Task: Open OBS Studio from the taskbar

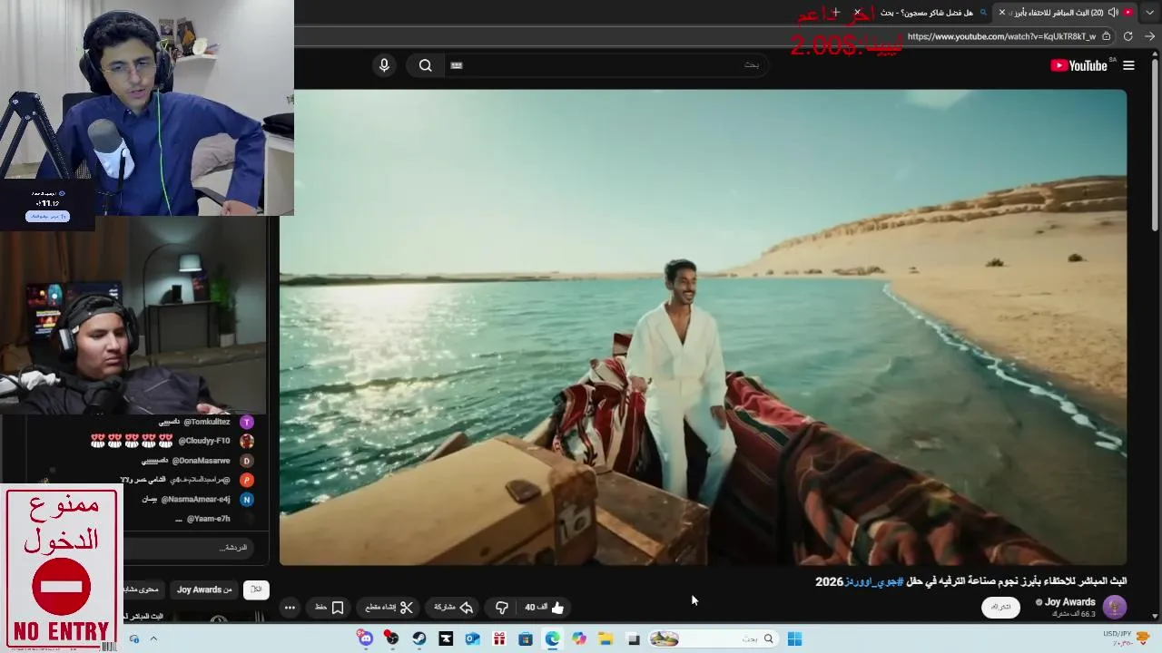Action: tap(391, 638)
